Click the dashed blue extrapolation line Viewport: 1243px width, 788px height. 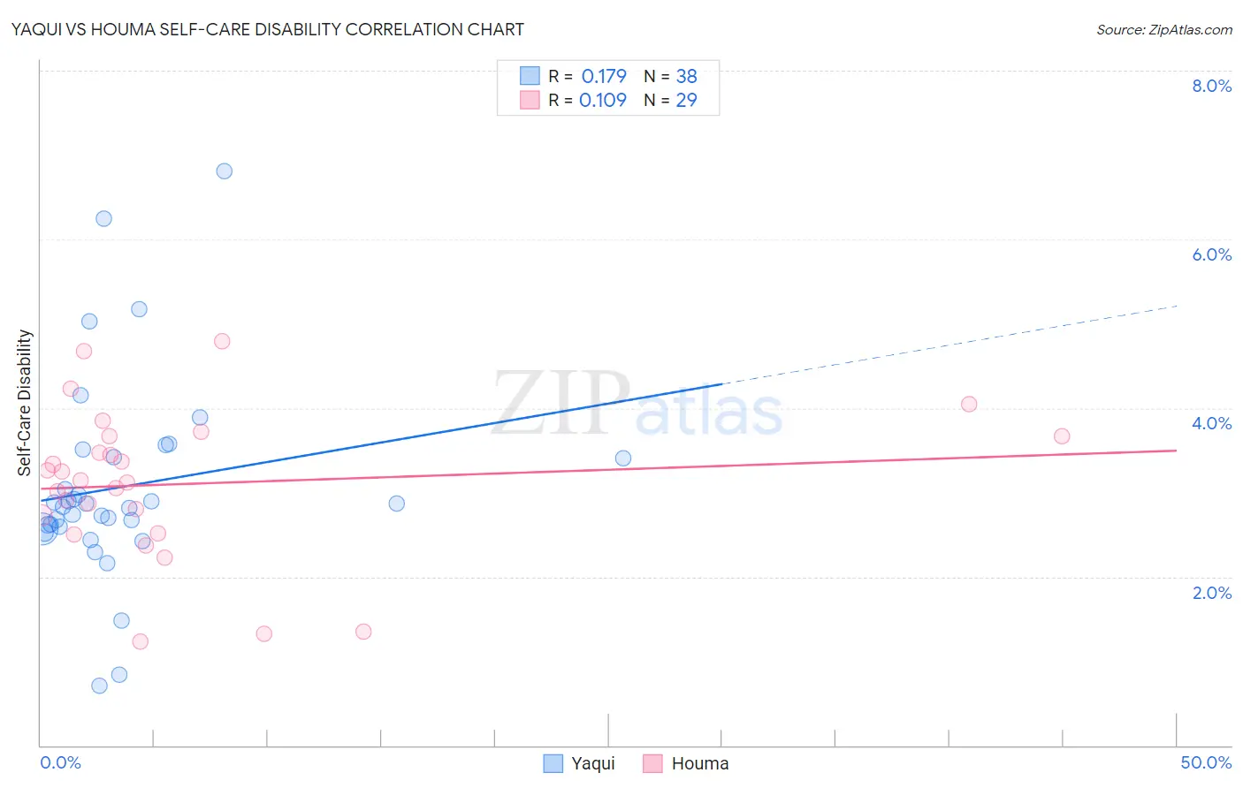point(950,345)
